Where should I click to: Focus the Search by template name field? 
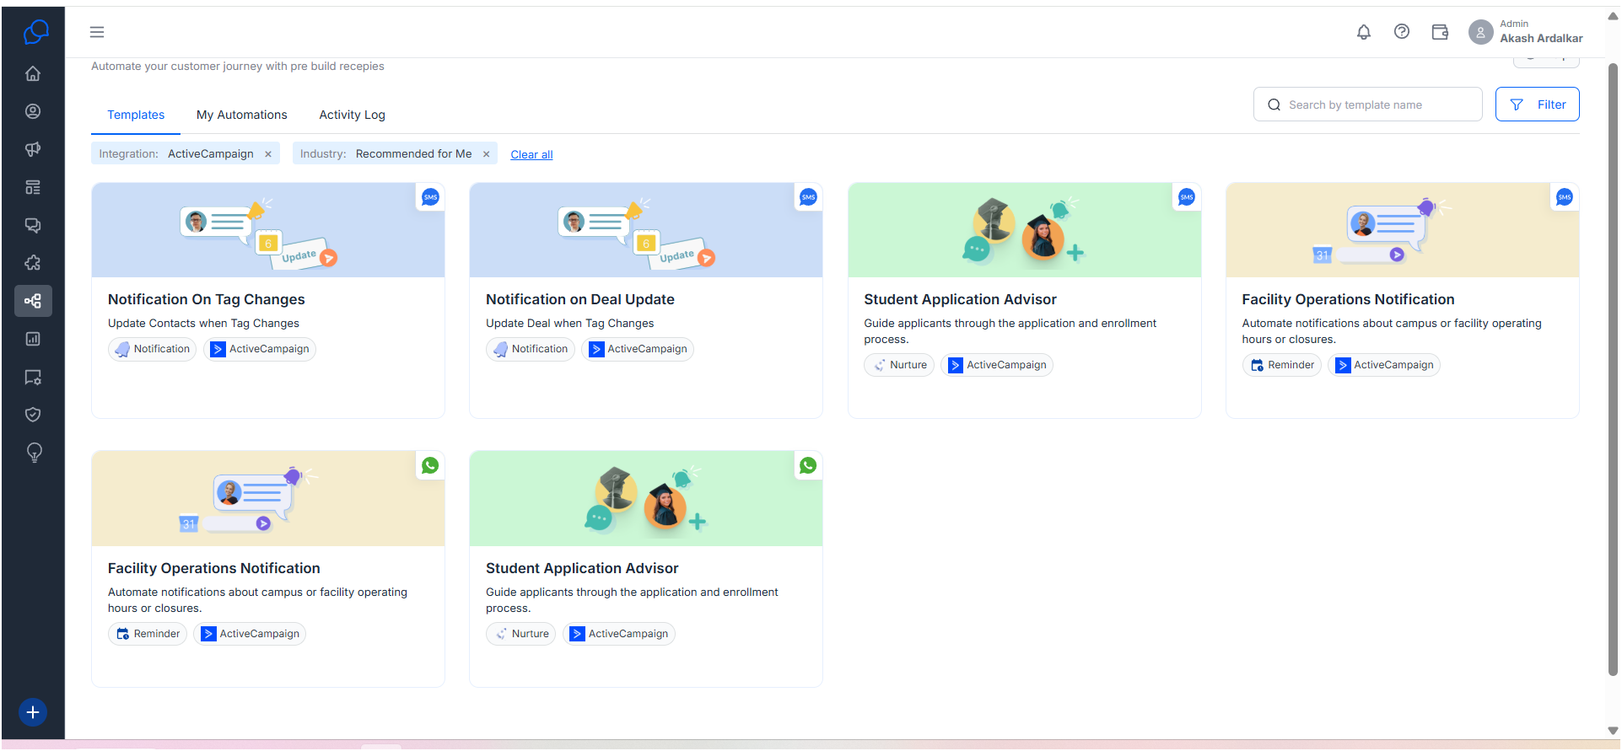1367,105
